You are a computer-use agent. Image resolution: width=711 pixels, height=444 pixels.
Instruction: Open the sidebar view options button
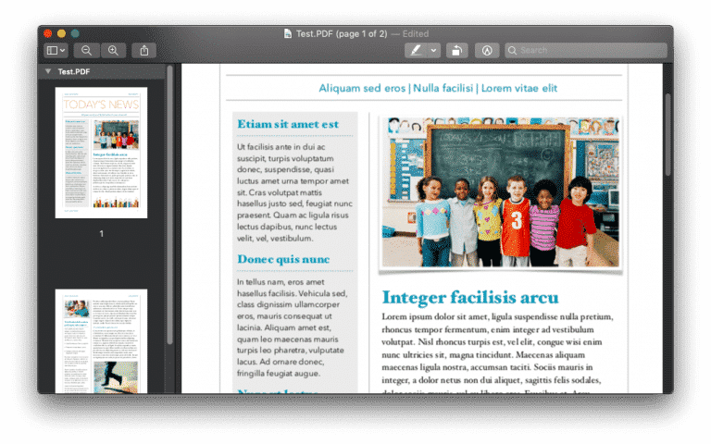coord(56,50)
